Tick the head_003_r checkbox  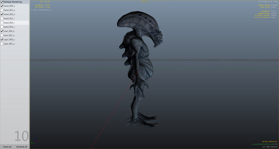point(2,27)
